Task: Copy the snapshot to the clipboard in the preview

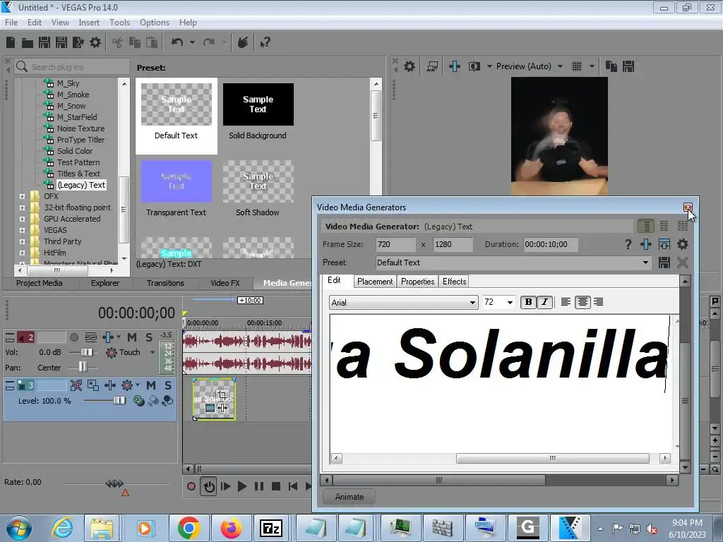Action: (x=611, y=66)
